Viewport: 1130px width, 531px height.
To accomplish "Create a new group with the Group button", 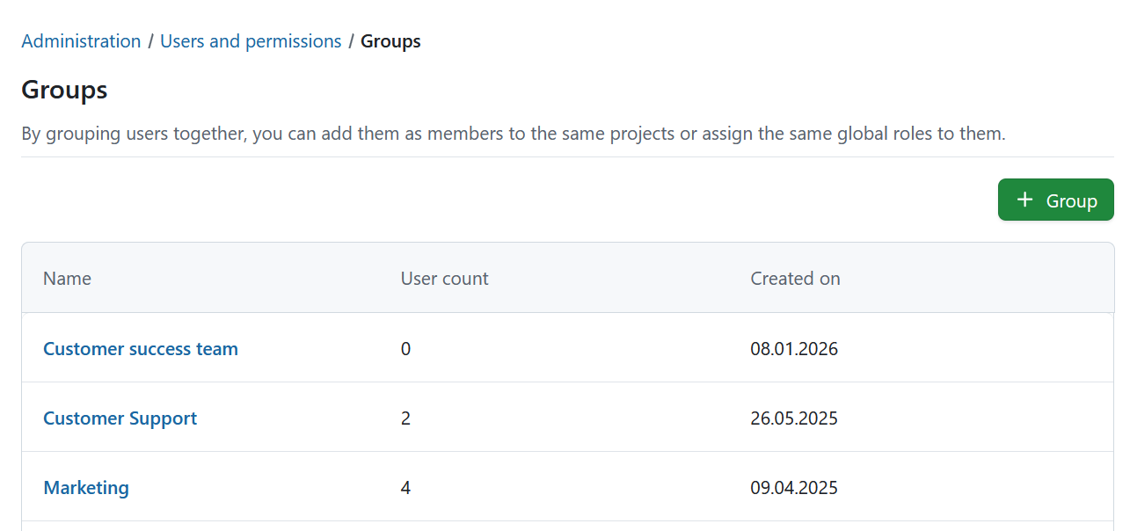I will pos(1055,200).
